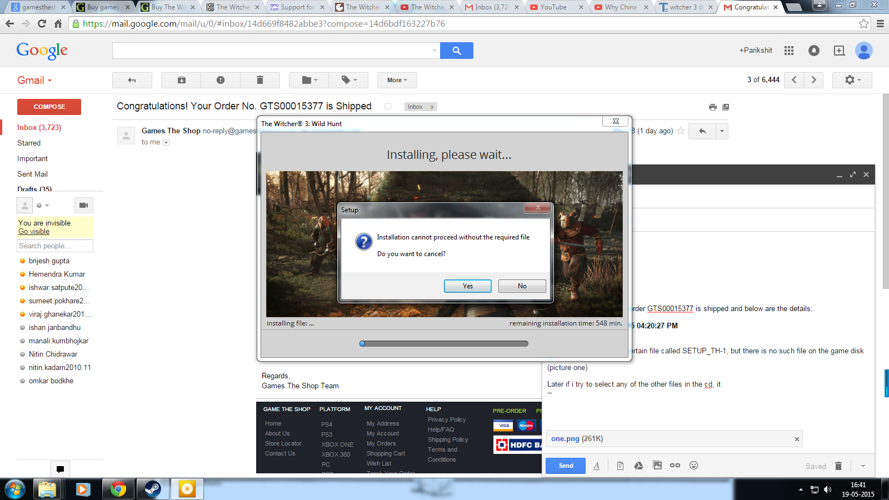Insert files using Google Drive icon
The width and height of the screenshot is (889, 500).
(x=639, y=466)
